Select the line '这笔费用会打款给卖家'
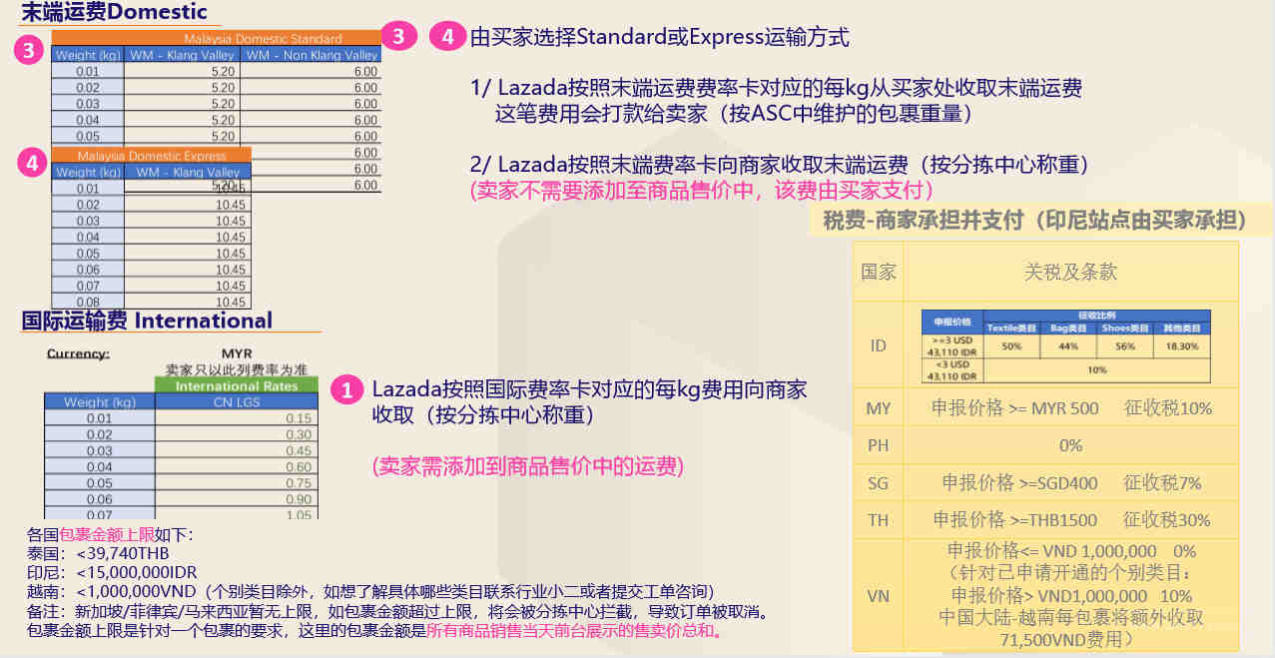1275x658 pixels. (x=734, y=113)
